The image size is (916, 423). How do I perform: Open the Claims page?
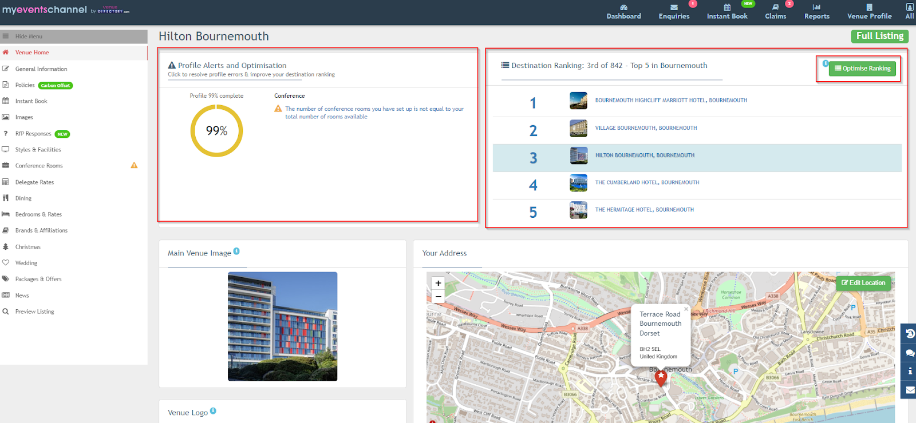pos(775,12)
